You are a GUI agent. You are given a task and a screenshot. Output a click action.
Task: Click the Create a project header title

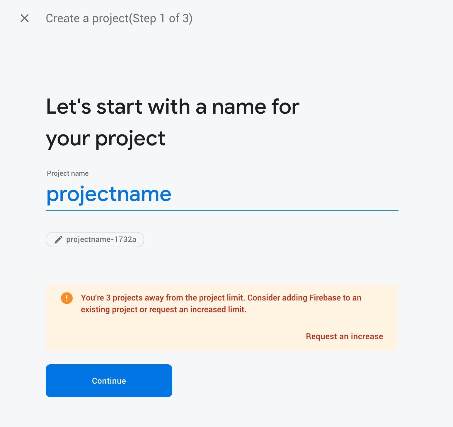pyautogui.click(x=87, y=18)
